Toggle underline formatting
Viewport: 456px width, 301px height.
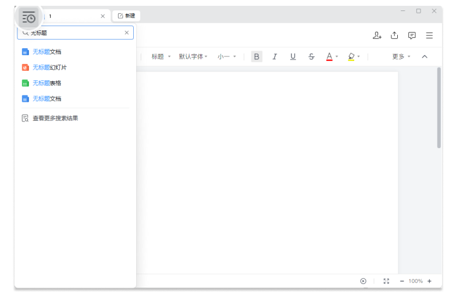[x=293, y=56]
